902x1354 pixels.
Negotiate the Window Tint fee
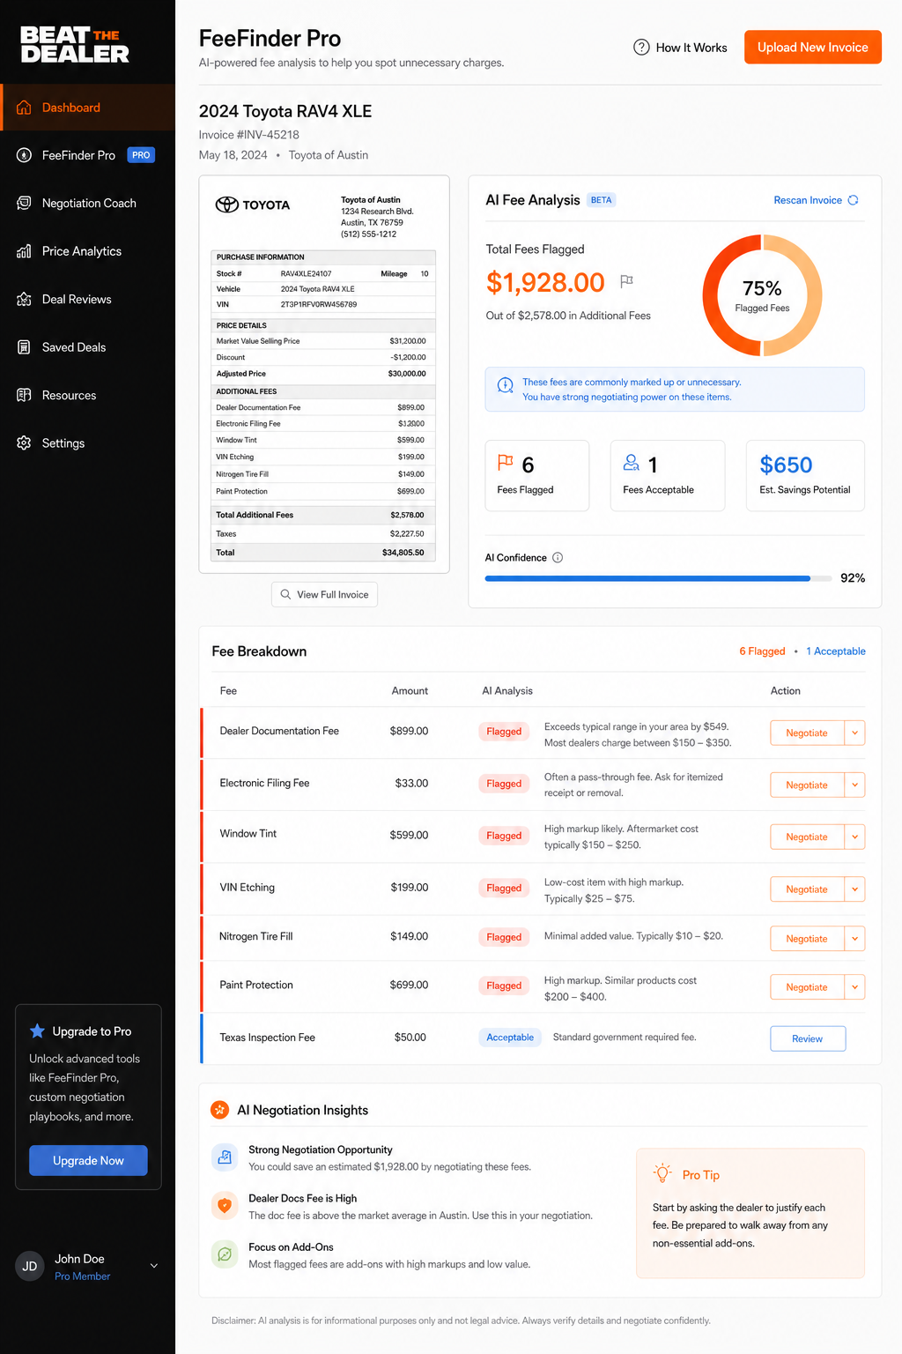tap(807, 837)
